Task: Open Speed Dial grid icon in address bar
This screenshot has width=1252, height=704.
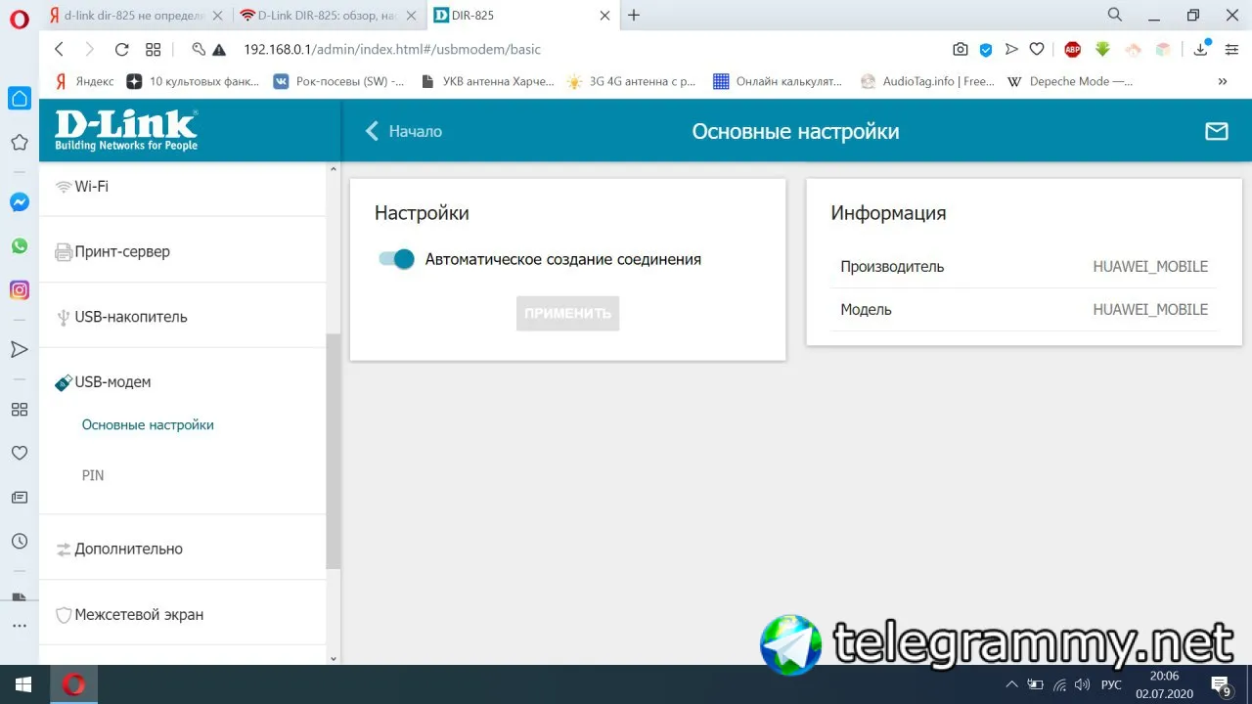Action: [153, 49]
